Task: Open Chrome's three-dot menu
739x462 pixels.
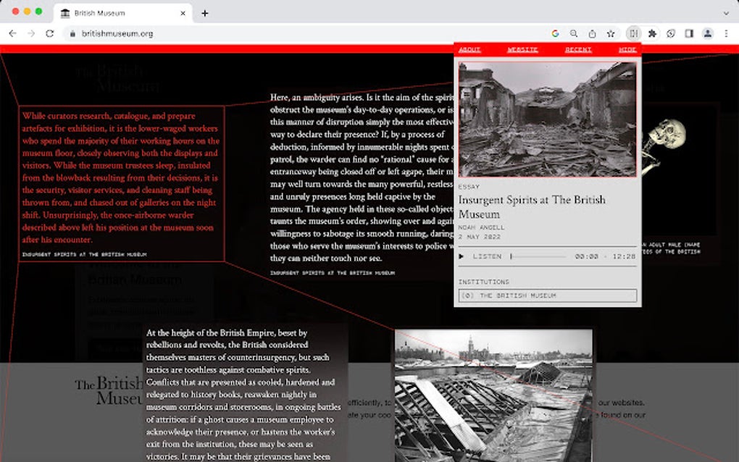Action: (726, 33)
